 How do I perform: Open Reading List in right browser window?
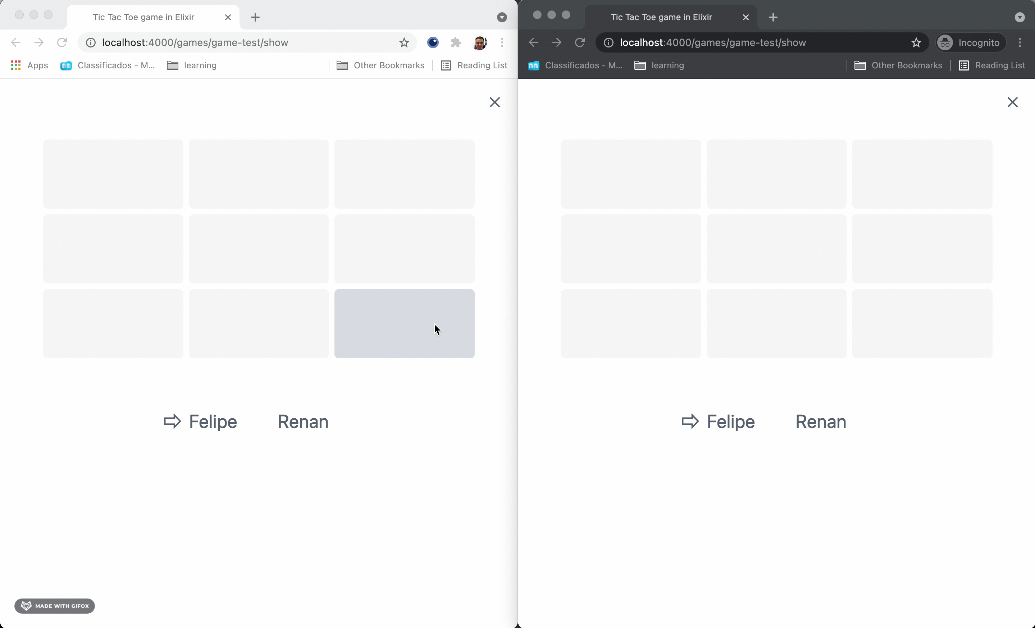[992, 65]
